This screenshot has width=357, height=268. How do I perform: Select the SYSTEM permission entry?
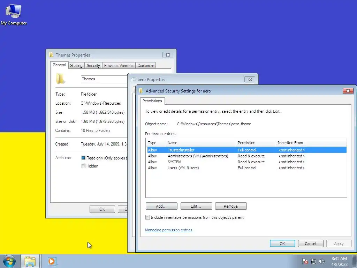[x=247, y=162]
